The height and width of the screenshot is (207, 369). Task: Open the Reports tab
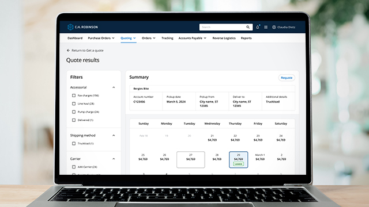(x=246, y=38)
